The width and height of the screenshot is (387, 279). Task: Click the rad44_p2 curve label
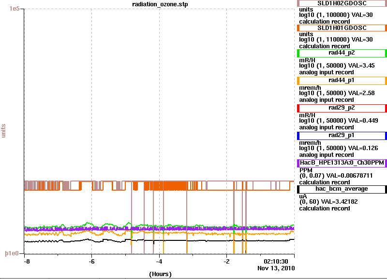click(342, 53)
